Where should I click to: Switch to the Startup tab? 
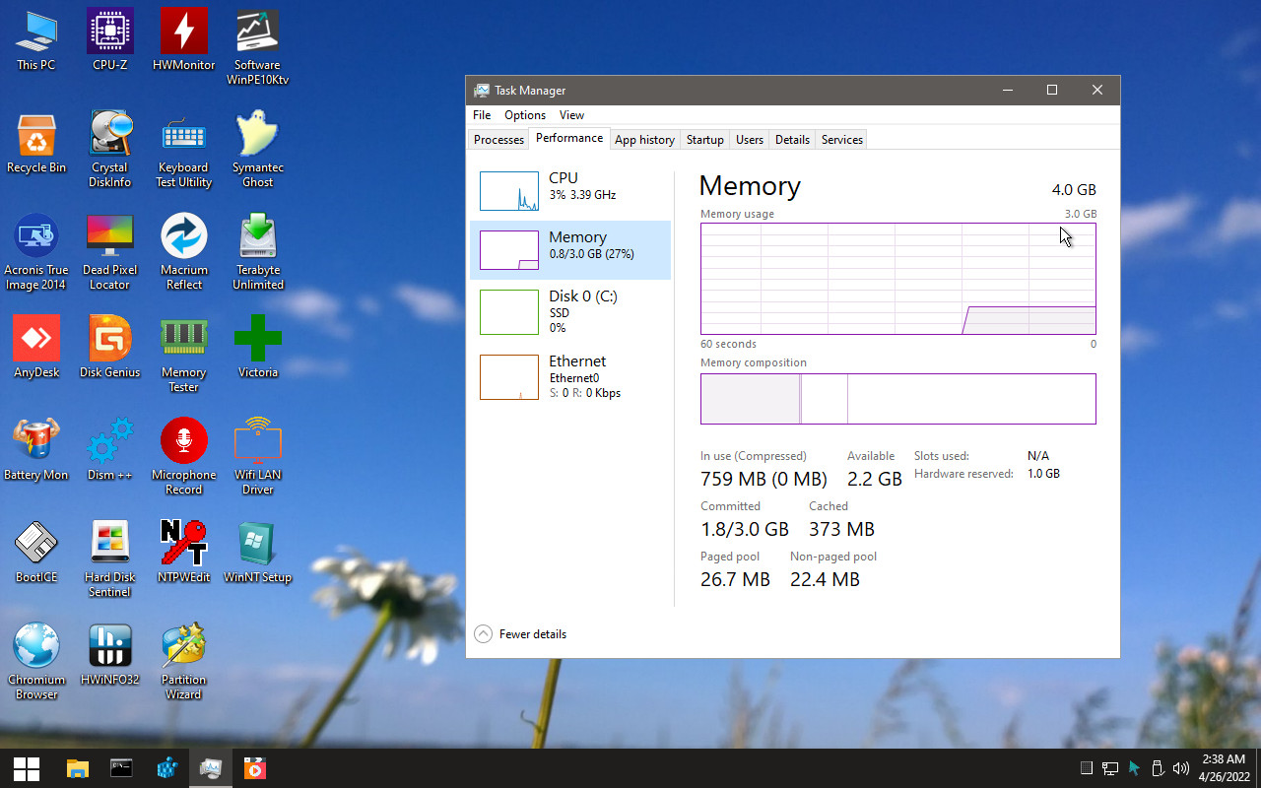pos(704,140)
